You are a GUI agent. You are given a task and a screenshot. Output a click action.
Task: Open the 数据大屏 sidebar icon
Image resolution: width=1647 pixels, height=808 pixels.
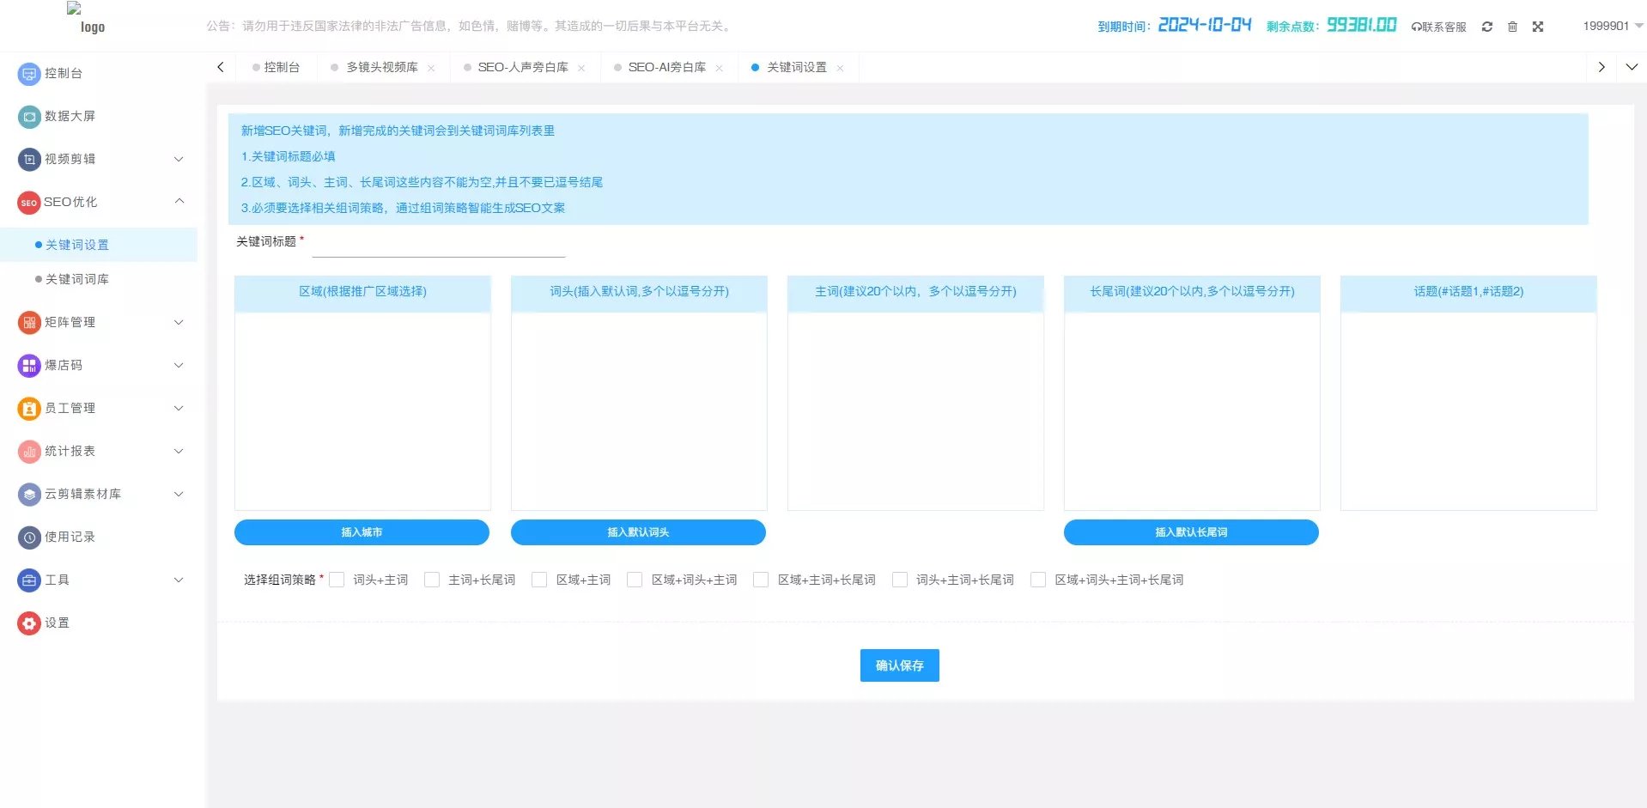pyautogui.click(x=28, y=116)
